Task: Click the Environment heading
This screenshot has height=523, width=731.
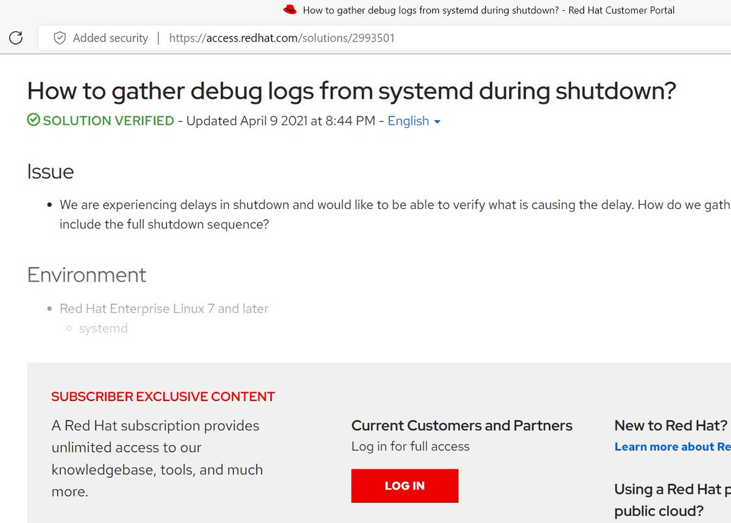Action: [87, 274]
